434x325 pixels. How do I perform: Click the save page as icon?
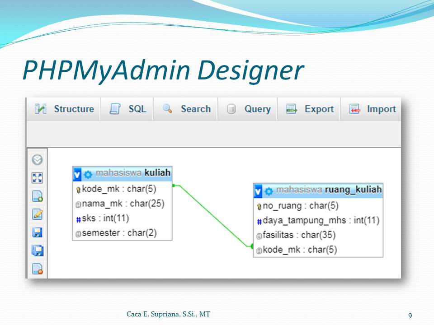pyautogui.click(x=38, y=251)
